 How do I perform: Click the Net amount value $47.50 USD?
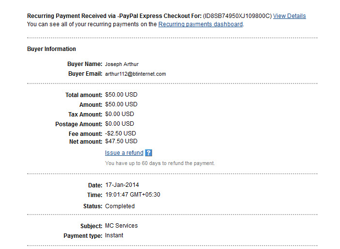[121, 141]
